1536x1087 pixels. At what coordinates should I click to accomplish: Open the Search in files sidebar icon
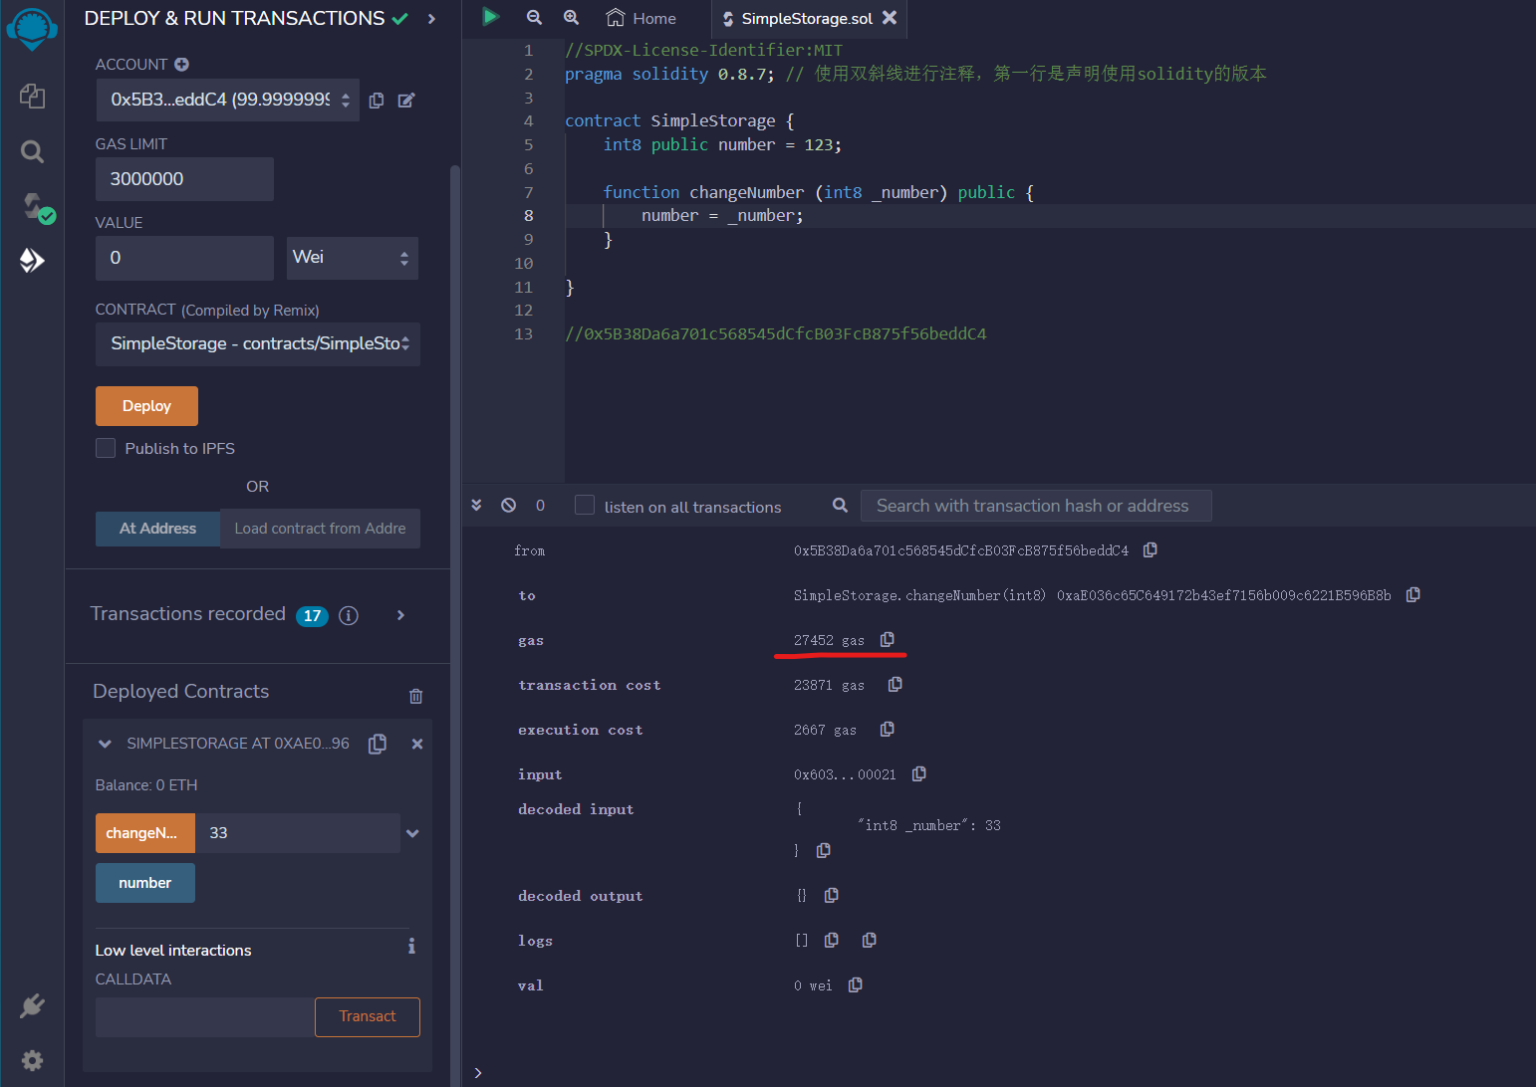[x=32, y=151]
